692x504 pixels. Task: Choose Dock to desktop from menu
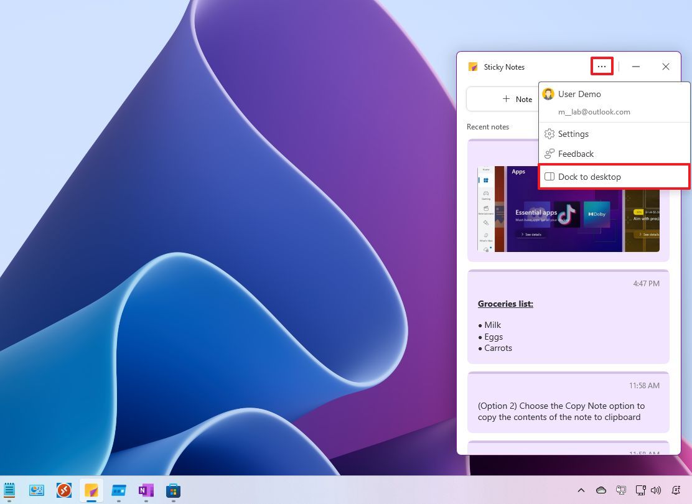[614, 177]
